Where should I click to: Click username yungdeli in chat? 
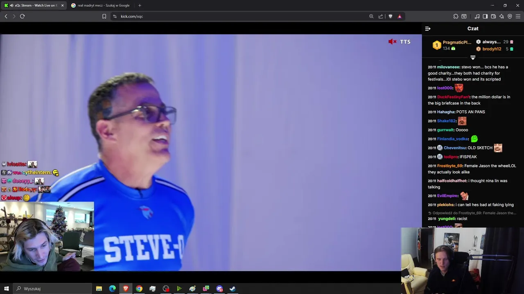(446, 219)
